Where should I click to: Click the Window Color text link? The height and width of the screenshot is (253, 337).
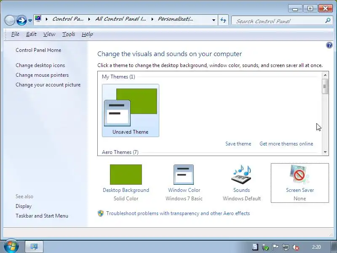pos(184,190)
